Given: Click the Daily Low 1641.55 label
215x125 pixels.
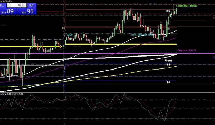Looking at the screenshot, I should point(186,50).
